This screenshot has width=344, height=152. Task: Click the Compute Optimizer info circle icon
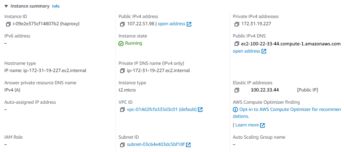click(x=235, y=109)
